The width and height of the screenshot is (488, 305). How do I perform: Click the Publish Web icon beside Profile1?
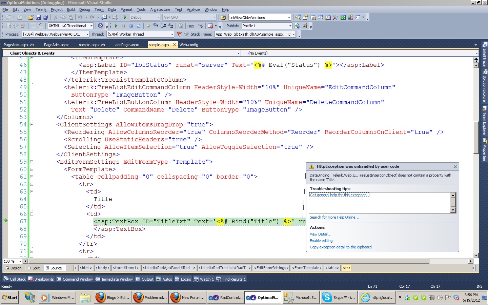[297, 26]
